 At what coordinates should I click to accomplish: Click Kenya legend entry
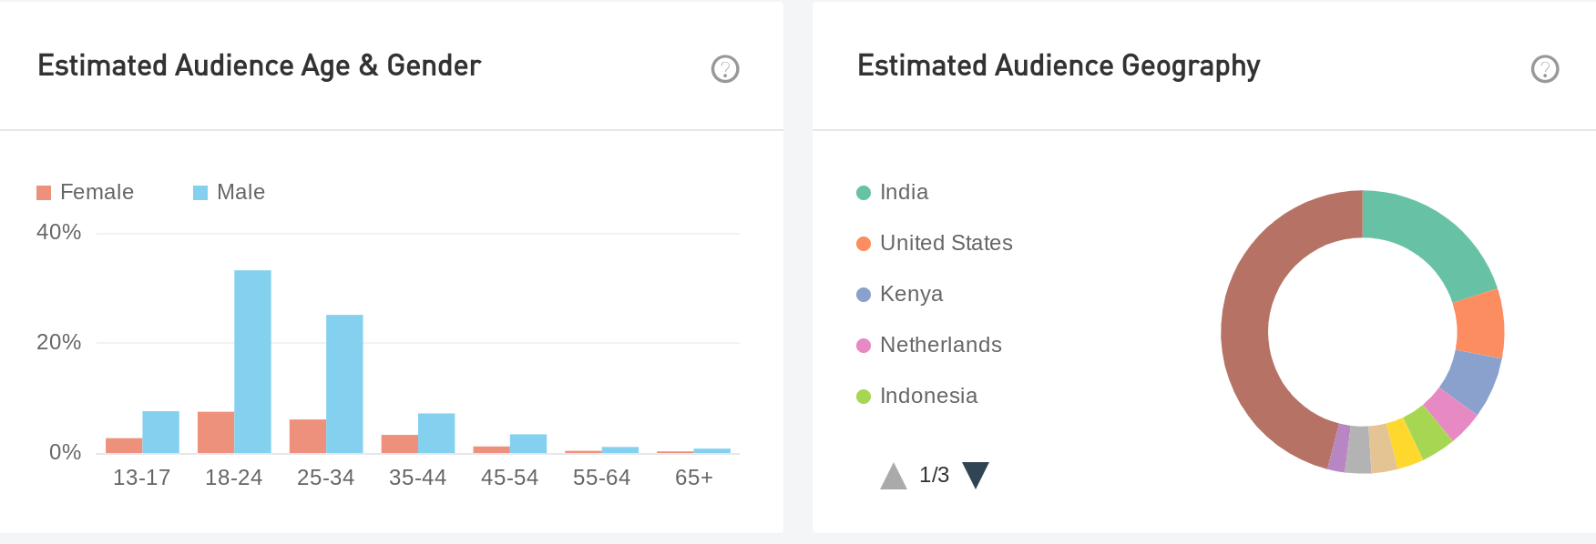(x=900, y=294)
